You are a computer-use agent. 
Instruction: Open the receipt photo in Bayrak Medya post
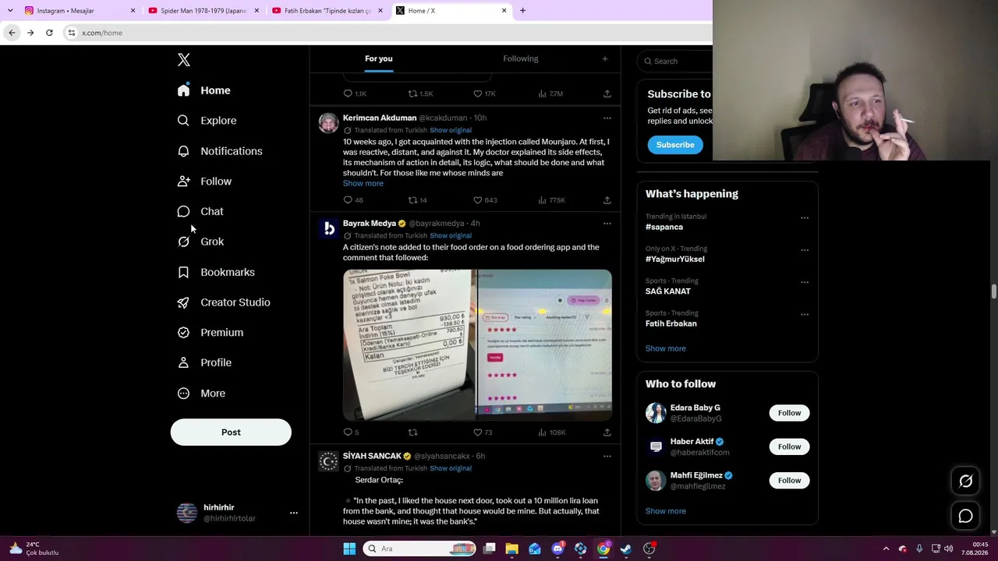(409, 345)
